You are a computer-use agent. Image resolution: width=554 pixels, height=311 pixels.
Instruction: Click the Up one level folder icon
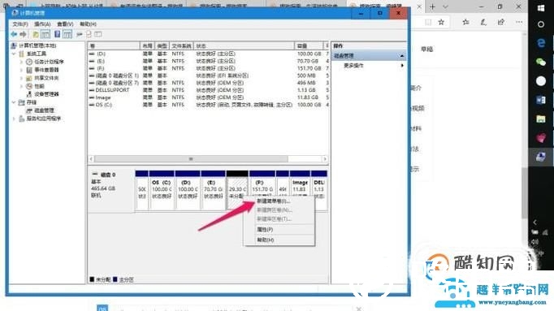36,34
